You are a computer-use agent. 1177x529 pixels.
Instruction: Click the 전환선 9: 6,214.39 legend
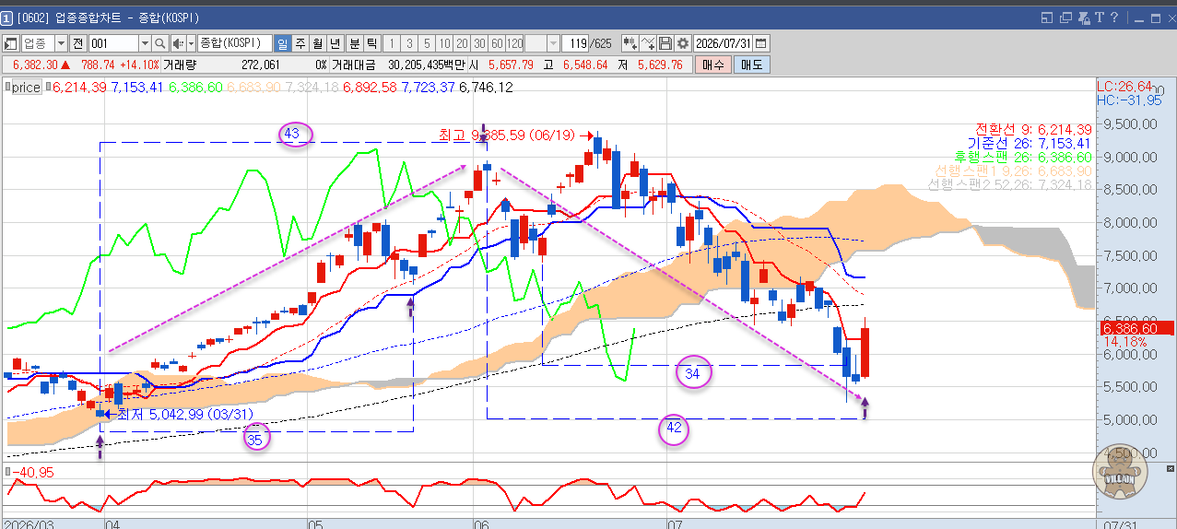1033,129
